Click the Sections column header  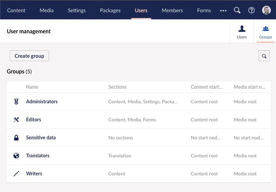tap(117, 87)
